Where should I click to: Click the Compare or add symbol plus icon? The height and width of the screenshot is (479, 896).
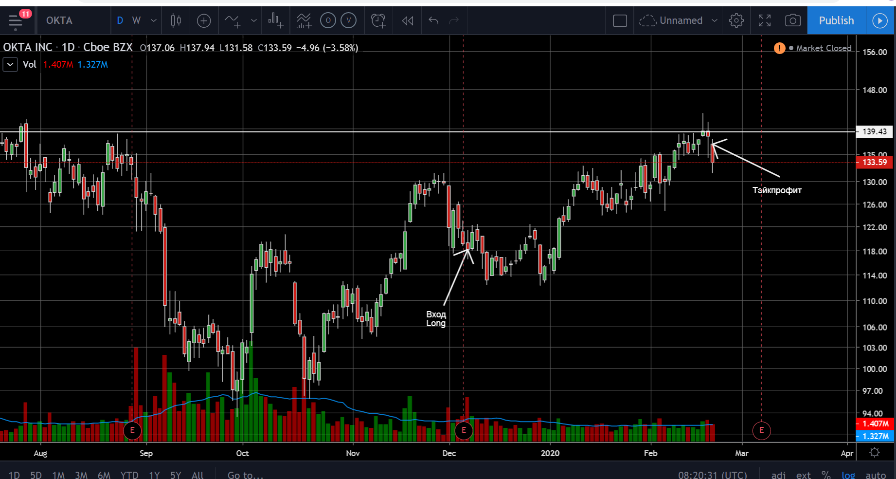(204, 20)
